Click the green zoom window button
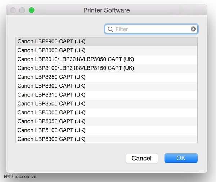The image size is (216, 182). point(32,10)
